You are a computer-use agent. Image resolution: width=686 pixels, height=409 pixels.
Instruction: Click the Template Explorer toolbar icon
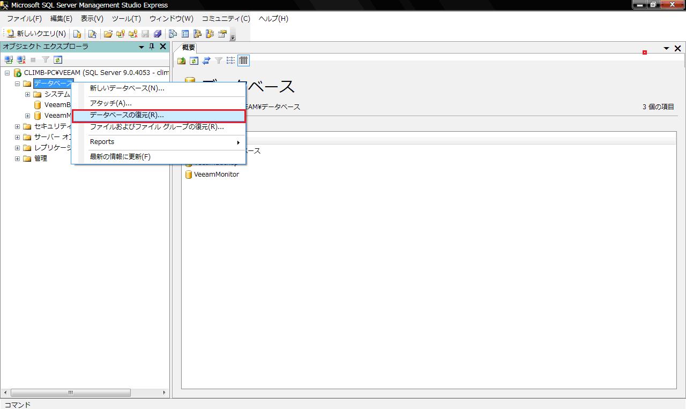210,34
